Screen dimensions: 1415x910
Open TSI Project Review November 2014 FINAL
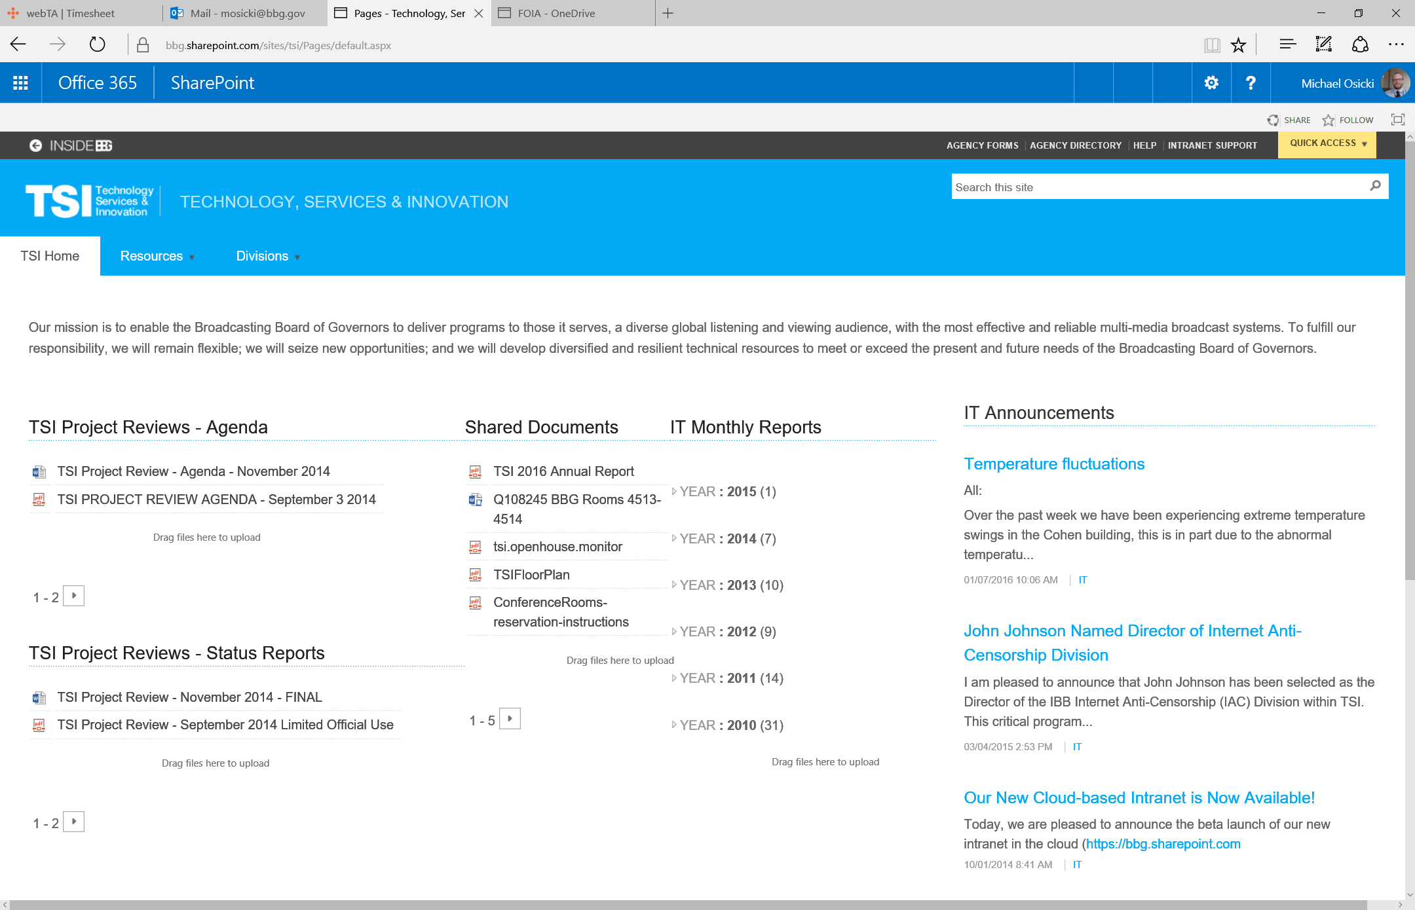[x=189, y=697]
